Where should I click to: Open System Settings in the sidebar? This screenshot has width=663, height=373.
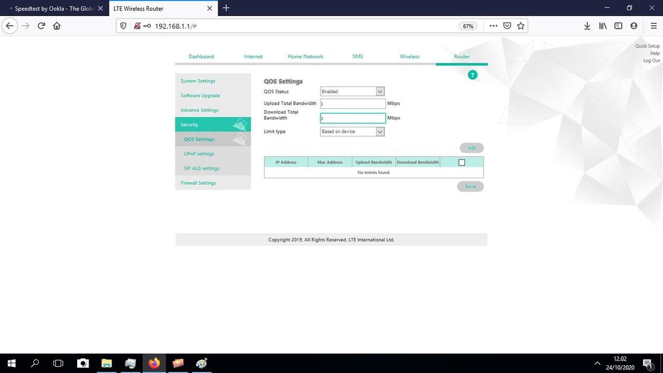[x=213, y=81]
